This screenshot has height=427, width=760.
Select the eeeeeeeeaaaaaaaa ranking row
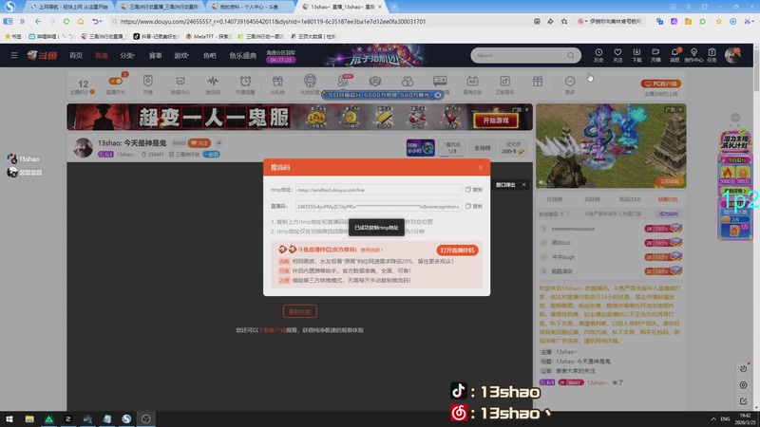click(x=611, y=229)
